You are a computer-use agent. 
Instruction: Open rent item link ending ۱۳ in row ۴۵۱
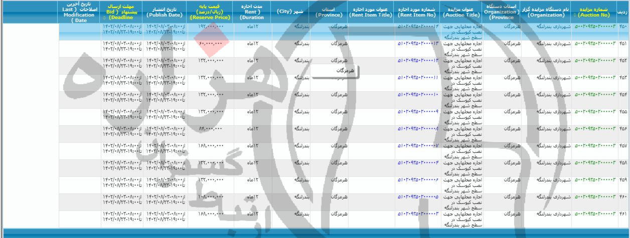pyautogui.click(x=418, y=44)
